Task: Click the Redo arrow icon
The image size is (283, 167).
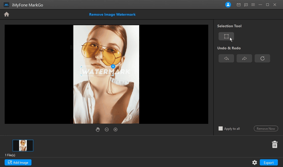Action: coord(244,58)
